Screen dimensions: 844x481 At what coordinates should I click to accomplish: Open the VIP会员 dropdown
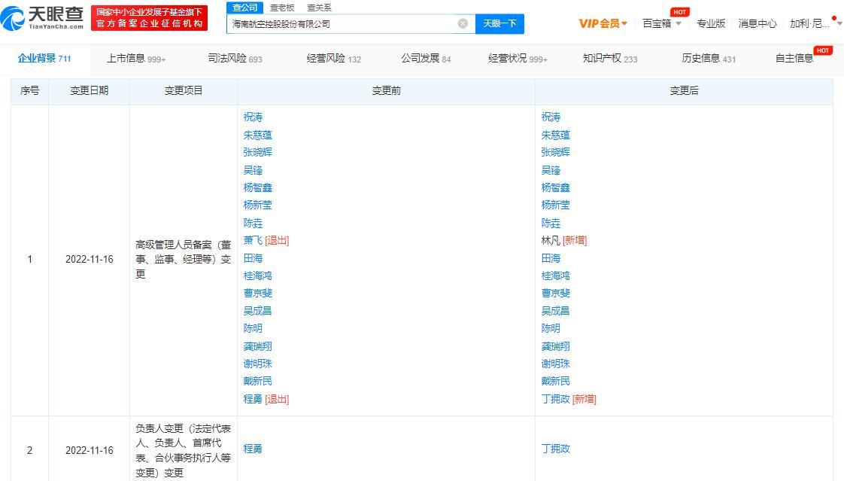(603, 23)
